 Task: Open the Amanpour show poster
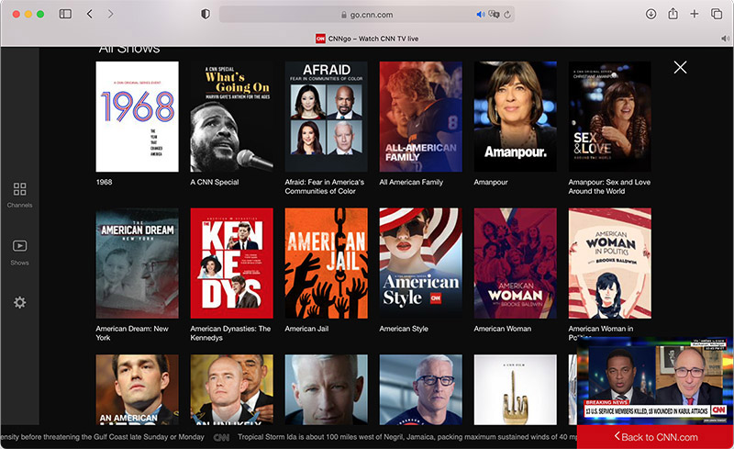point(515,117)
